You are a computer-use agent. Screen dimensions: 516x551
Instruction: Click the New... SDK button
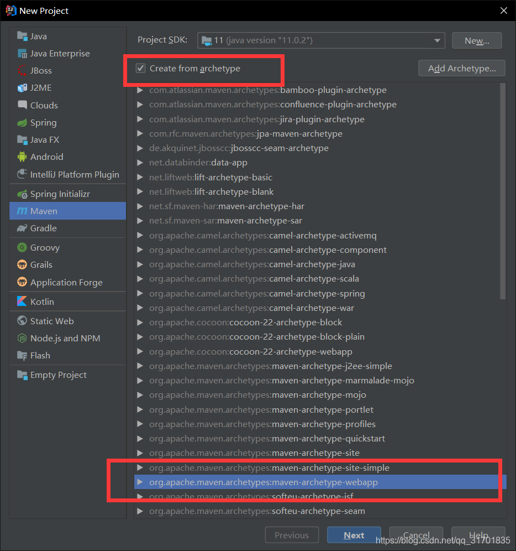click(x=477, y=41)
